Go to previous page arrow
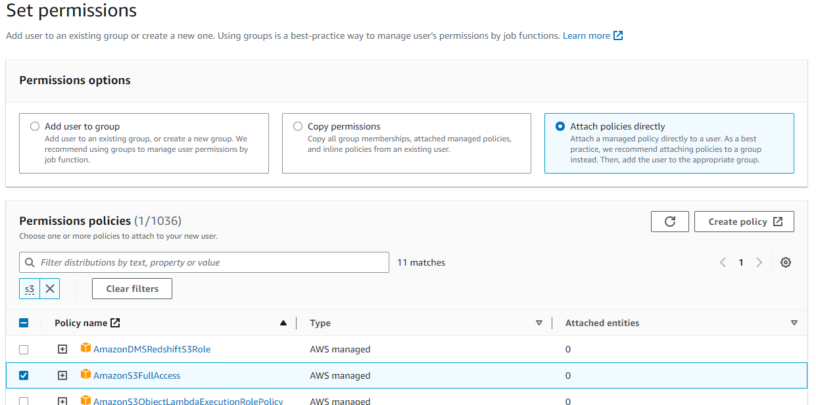This screenshot has width=816, height=405. (723, 262)
